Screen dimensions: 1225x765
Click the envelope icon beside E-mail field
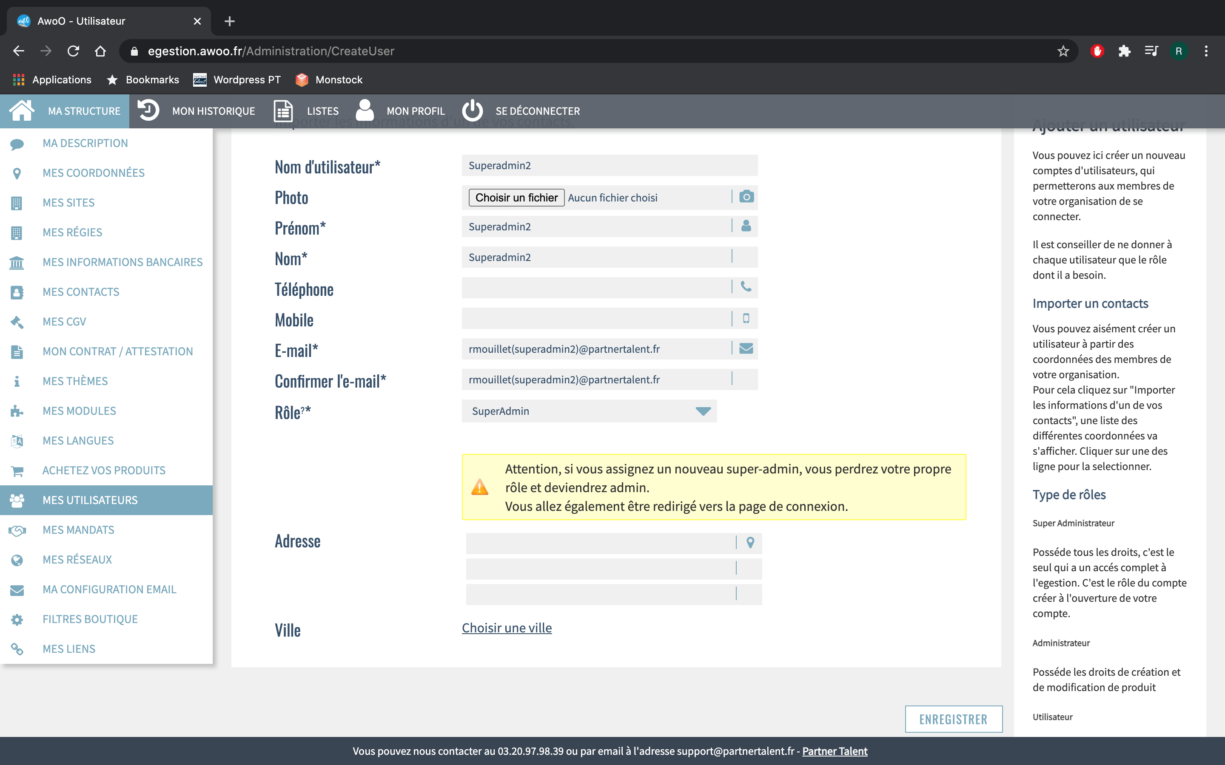tap(746, 348)
